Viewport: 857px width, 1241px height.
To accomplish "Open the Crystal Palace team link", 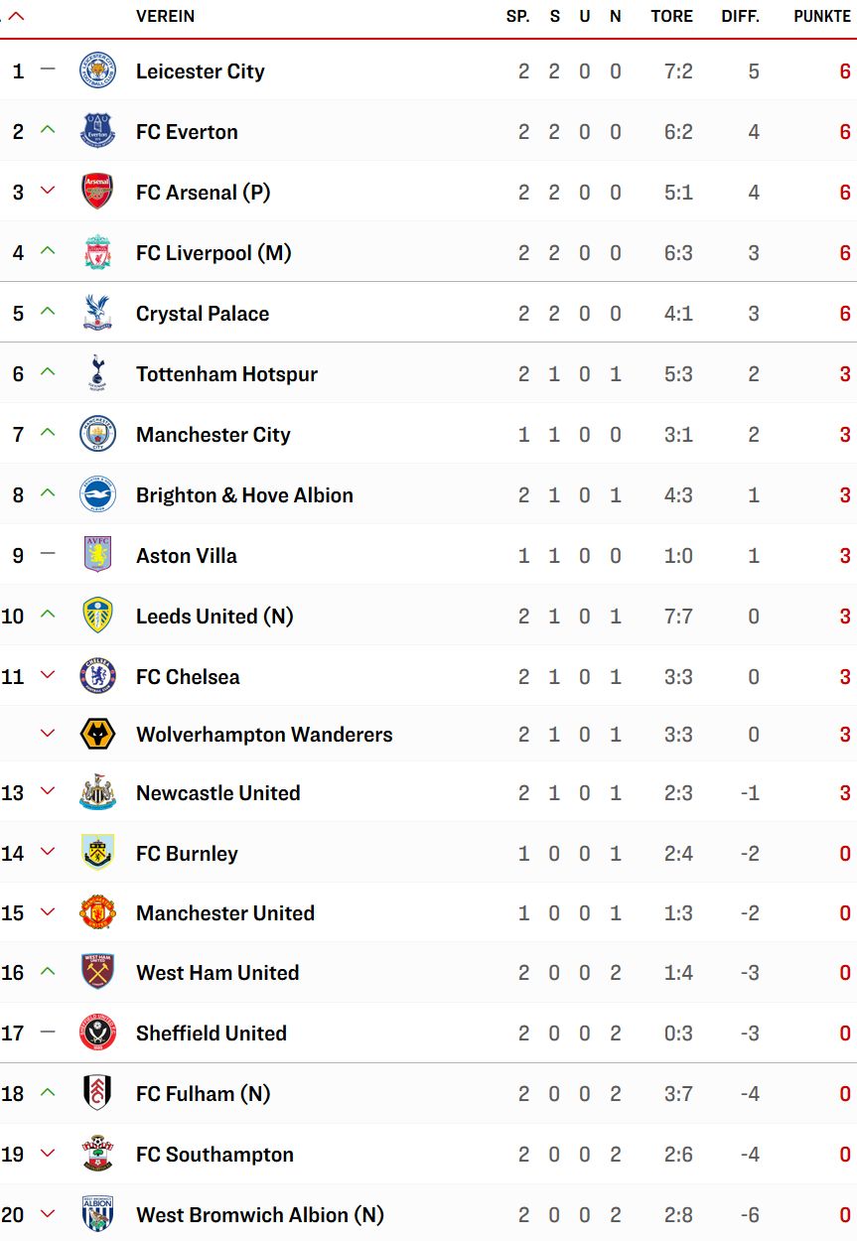I will pos(203,314).
